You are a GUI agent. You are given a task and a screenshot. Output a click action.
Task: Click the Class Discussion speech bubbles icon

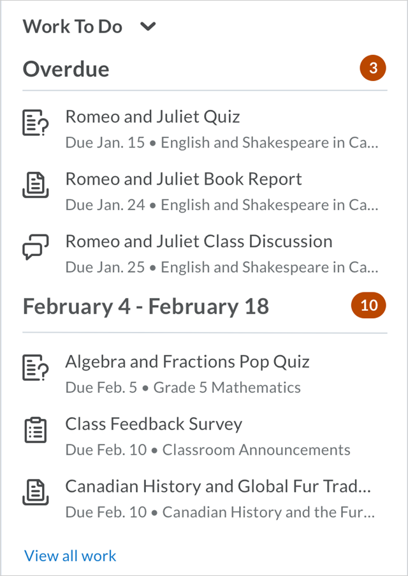click(36, 247)
